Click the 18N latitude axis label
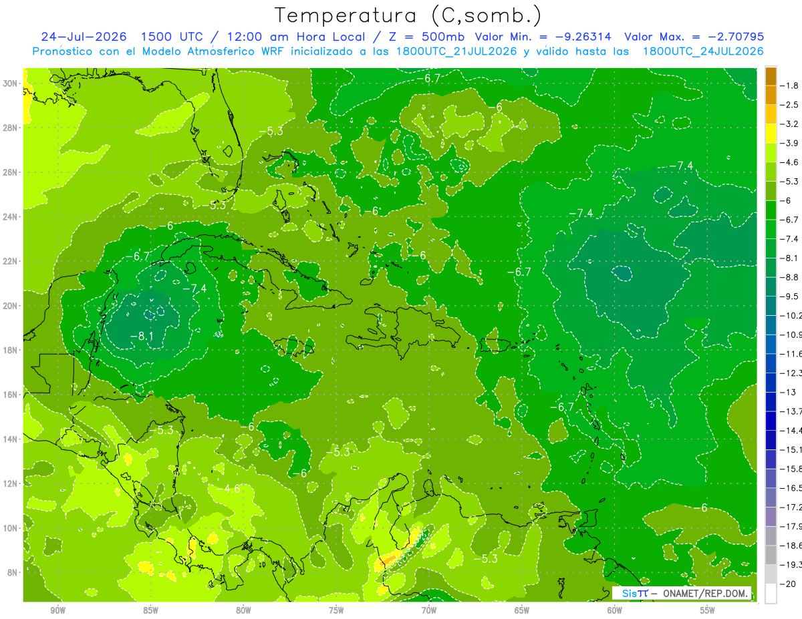802x619 pixels. tap(11, 350)
